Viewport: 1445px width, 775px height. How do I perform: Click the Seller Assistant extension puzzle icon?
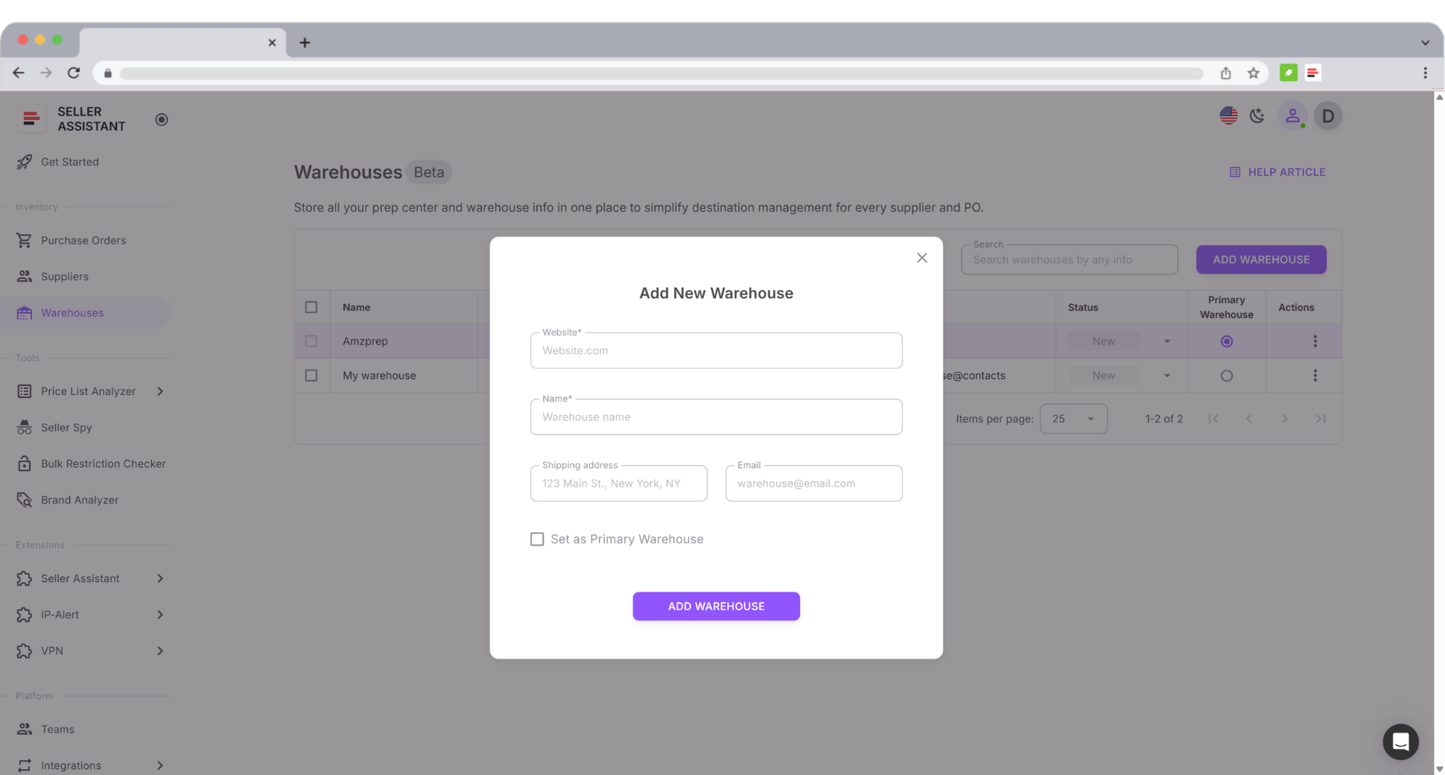25,578
